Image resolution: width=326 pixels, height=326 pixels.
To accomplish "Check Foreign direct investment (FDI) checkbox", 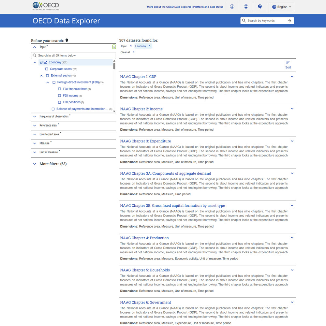I will tap(54, 82).
